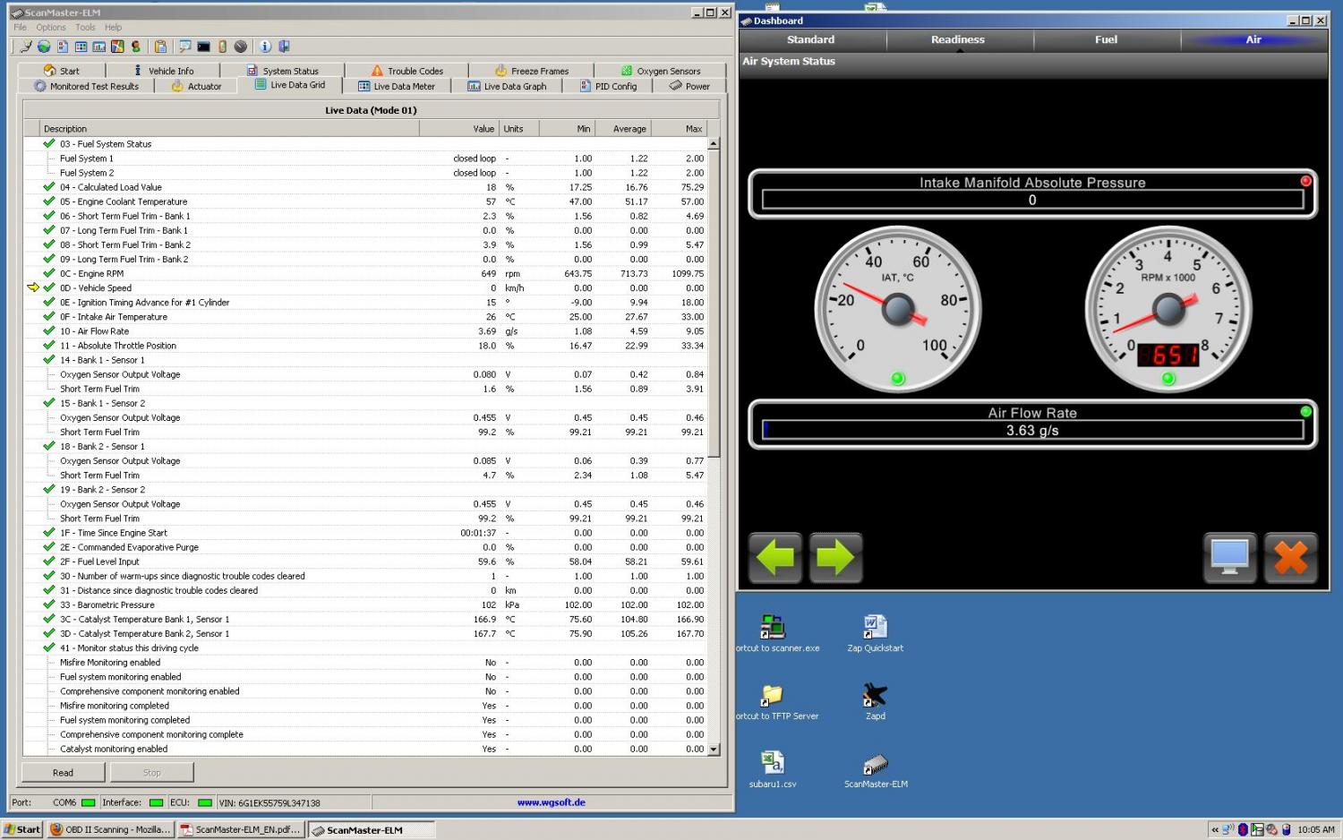
Task: Click the orange X button in Dashboard
Action: [x=1290, y=558]
